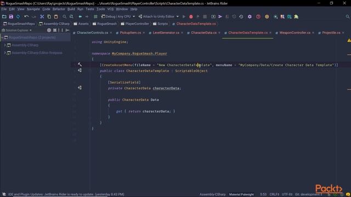Screen dimensions: 351x197
Task: Click the purple paper-plane toolbar icon
Action: (x=220, y=16)
